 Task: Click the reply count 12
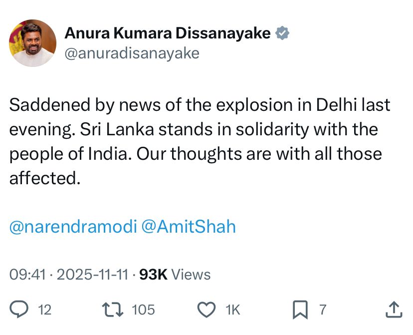point(45,310)
